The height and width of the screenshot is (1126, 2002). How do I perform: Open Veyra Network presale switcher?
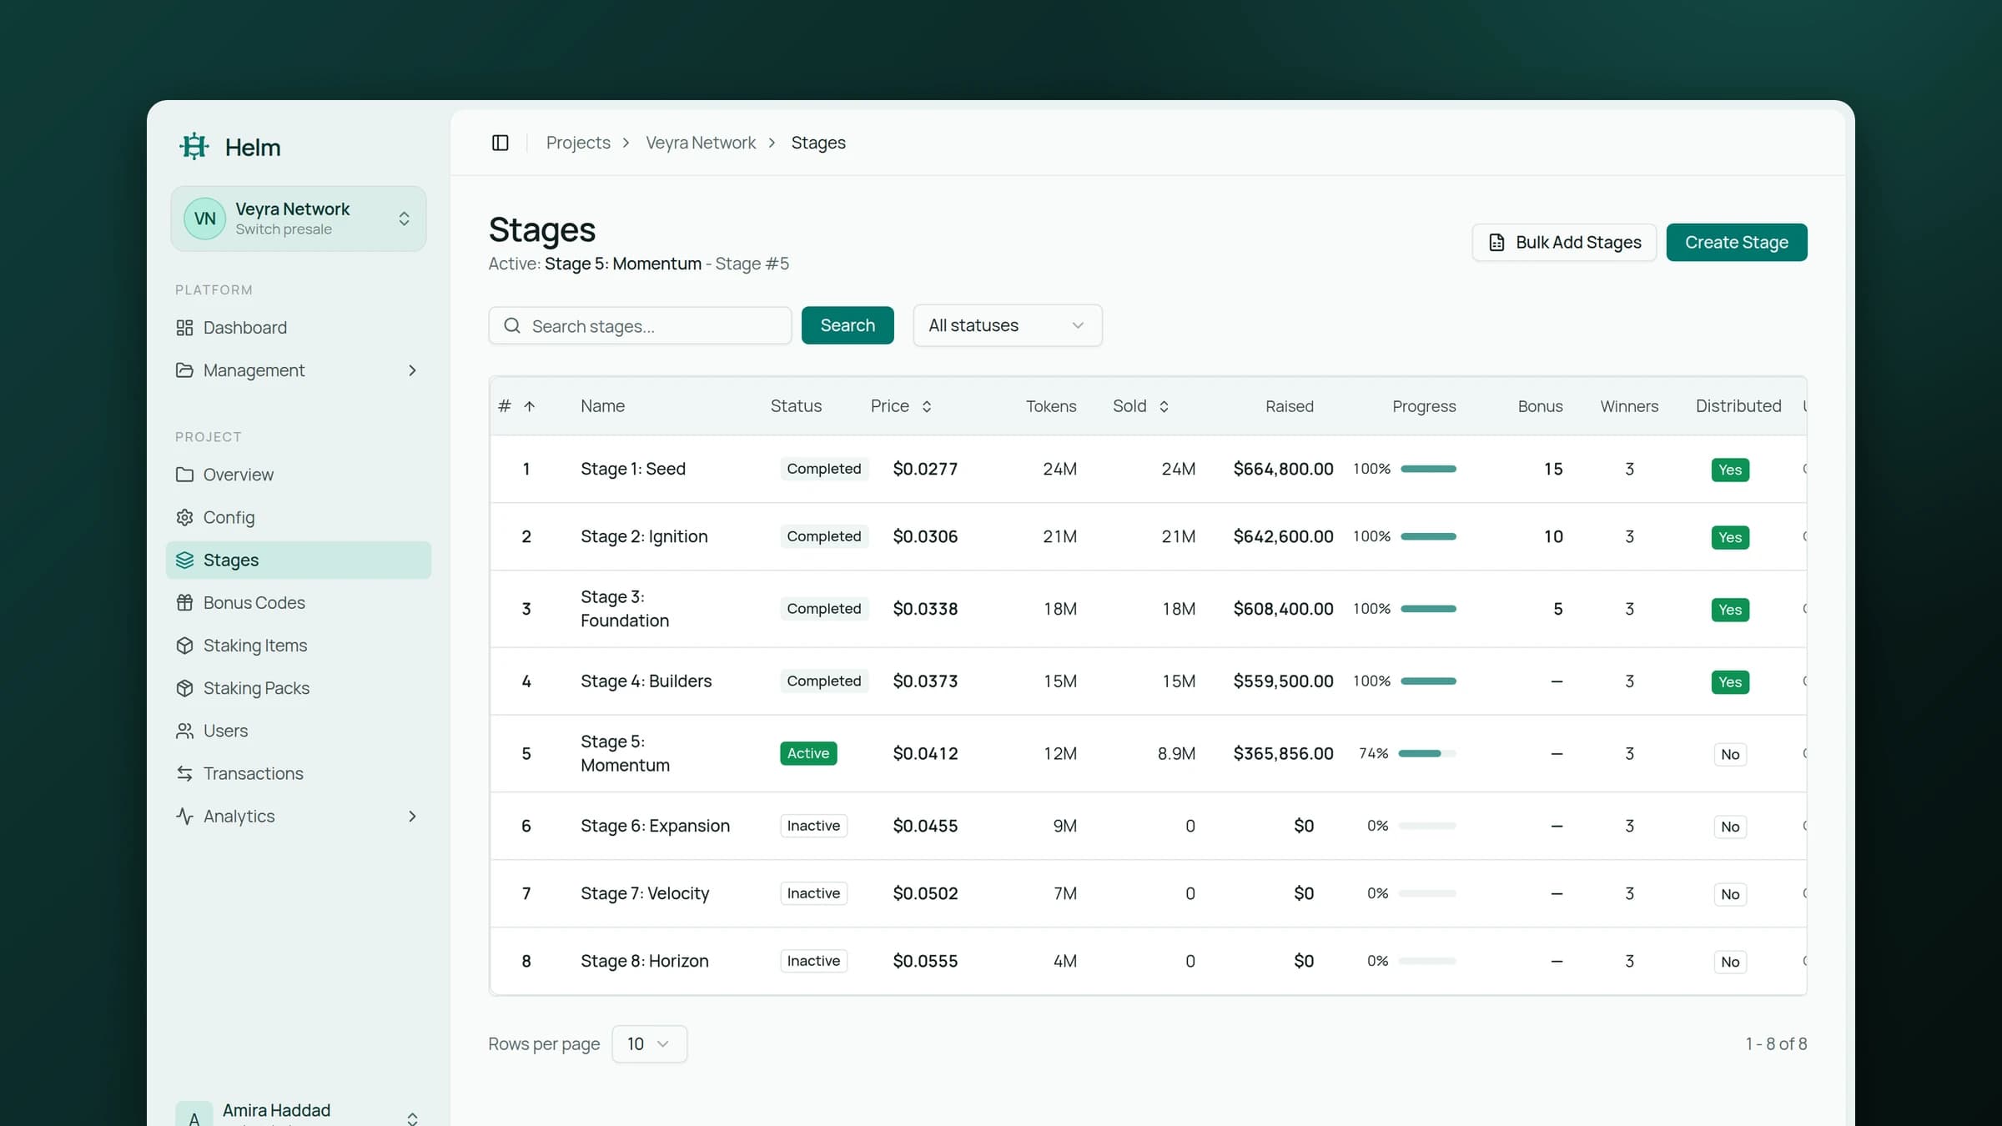(x=298, y=219)
